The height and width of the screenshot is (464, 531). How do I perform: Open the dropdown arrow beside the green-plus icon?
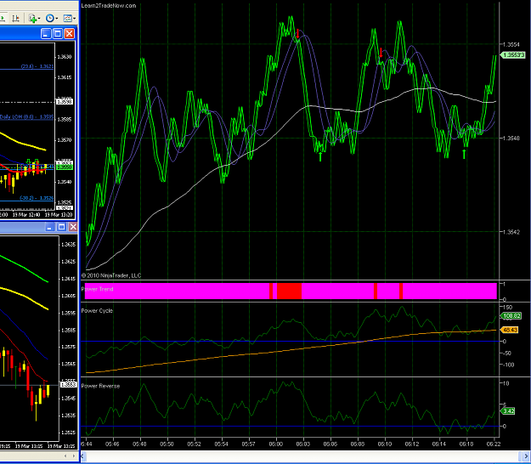[x=39, y=19]
